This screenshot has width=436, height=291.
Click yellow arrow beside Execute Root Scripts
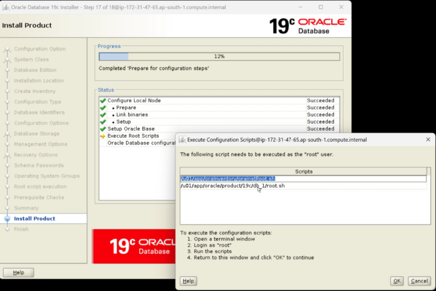click(x=103, y=136)
